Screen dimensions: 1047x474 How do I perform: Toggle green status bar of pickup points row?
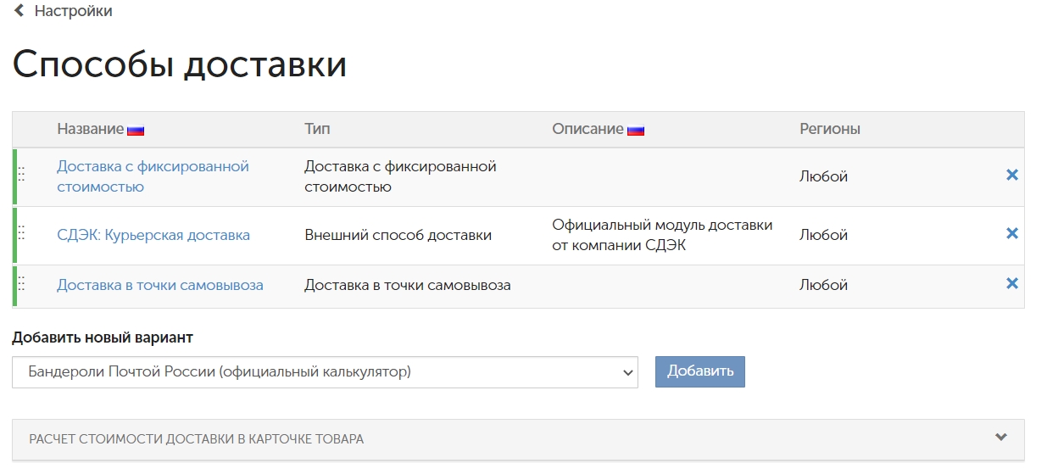[14, 286]
